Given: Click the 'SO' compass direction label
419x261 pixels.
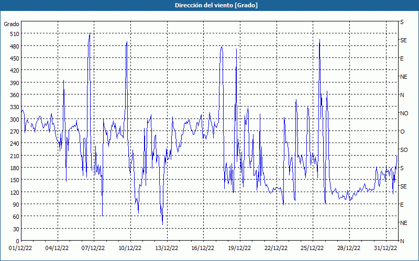Looking at the screenshot, I should pos(404,150).
